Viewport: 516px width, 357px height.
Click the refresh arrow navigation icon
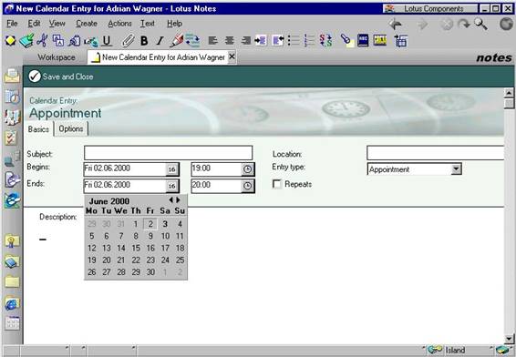tap(464, 24)
